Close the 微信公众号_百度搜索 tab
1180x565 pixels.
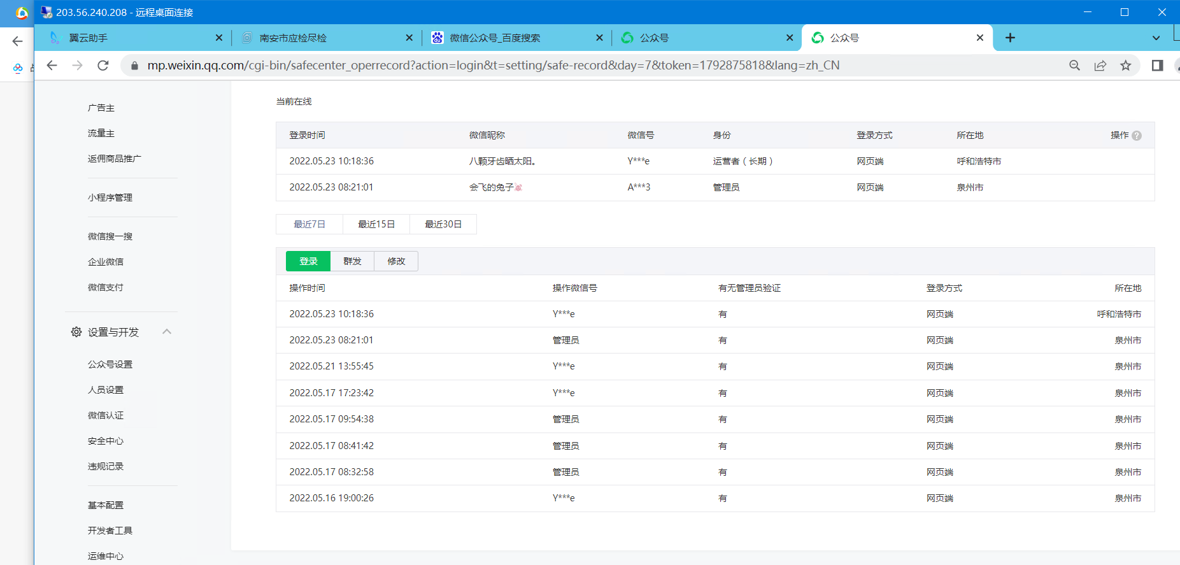tap(599, 38)
